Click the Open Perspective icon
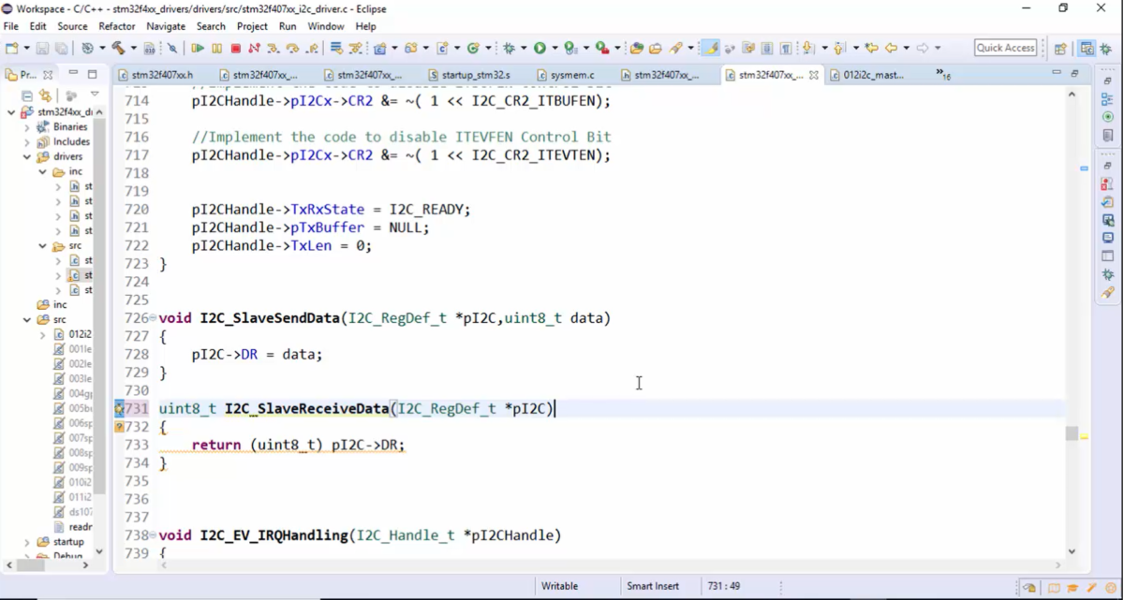1124x600 pixels. pyautogui.click(x=1060, y=48)
